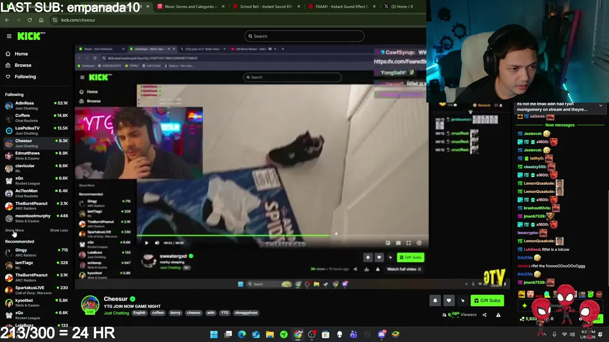Collapse following list with Show Less
Image resolution: width=609 pixels, height=342 pixels.
pos(59,230)
